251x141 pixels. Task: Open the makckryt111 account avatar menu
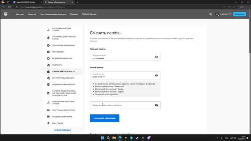click(217, 14)
